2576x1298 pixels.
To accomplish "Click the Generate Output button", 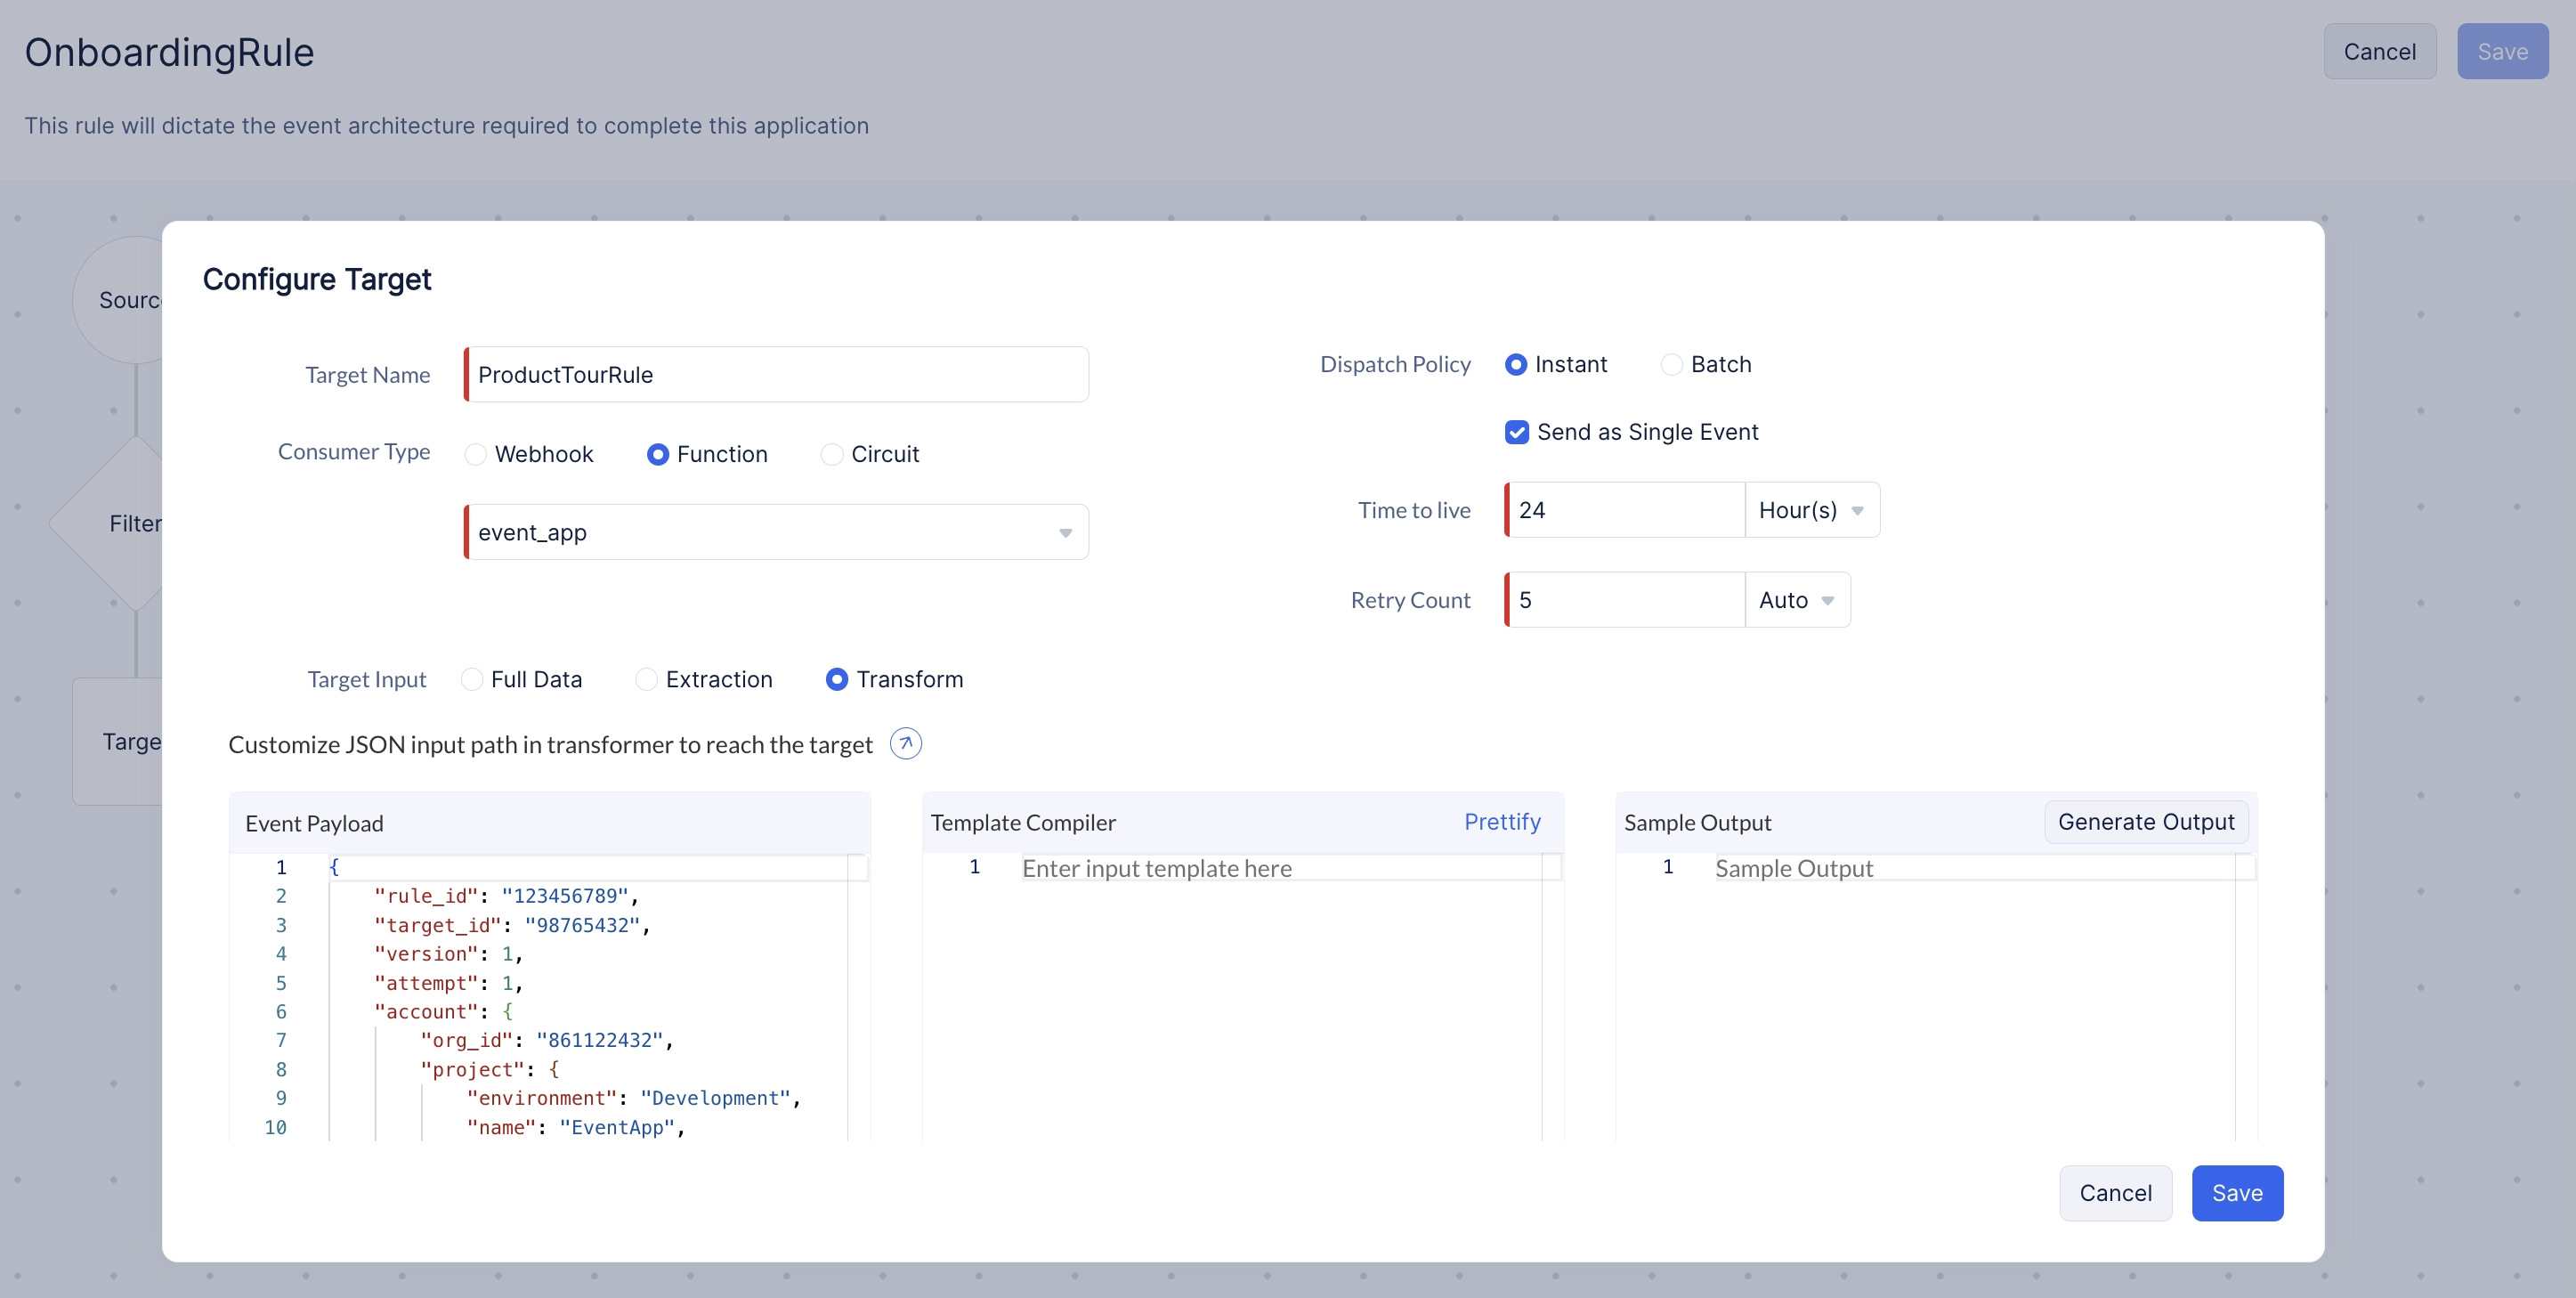I will [2146, 822].
